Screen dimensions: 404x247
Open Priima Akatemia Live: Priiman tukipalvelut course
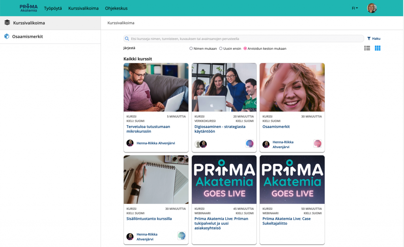221,223
